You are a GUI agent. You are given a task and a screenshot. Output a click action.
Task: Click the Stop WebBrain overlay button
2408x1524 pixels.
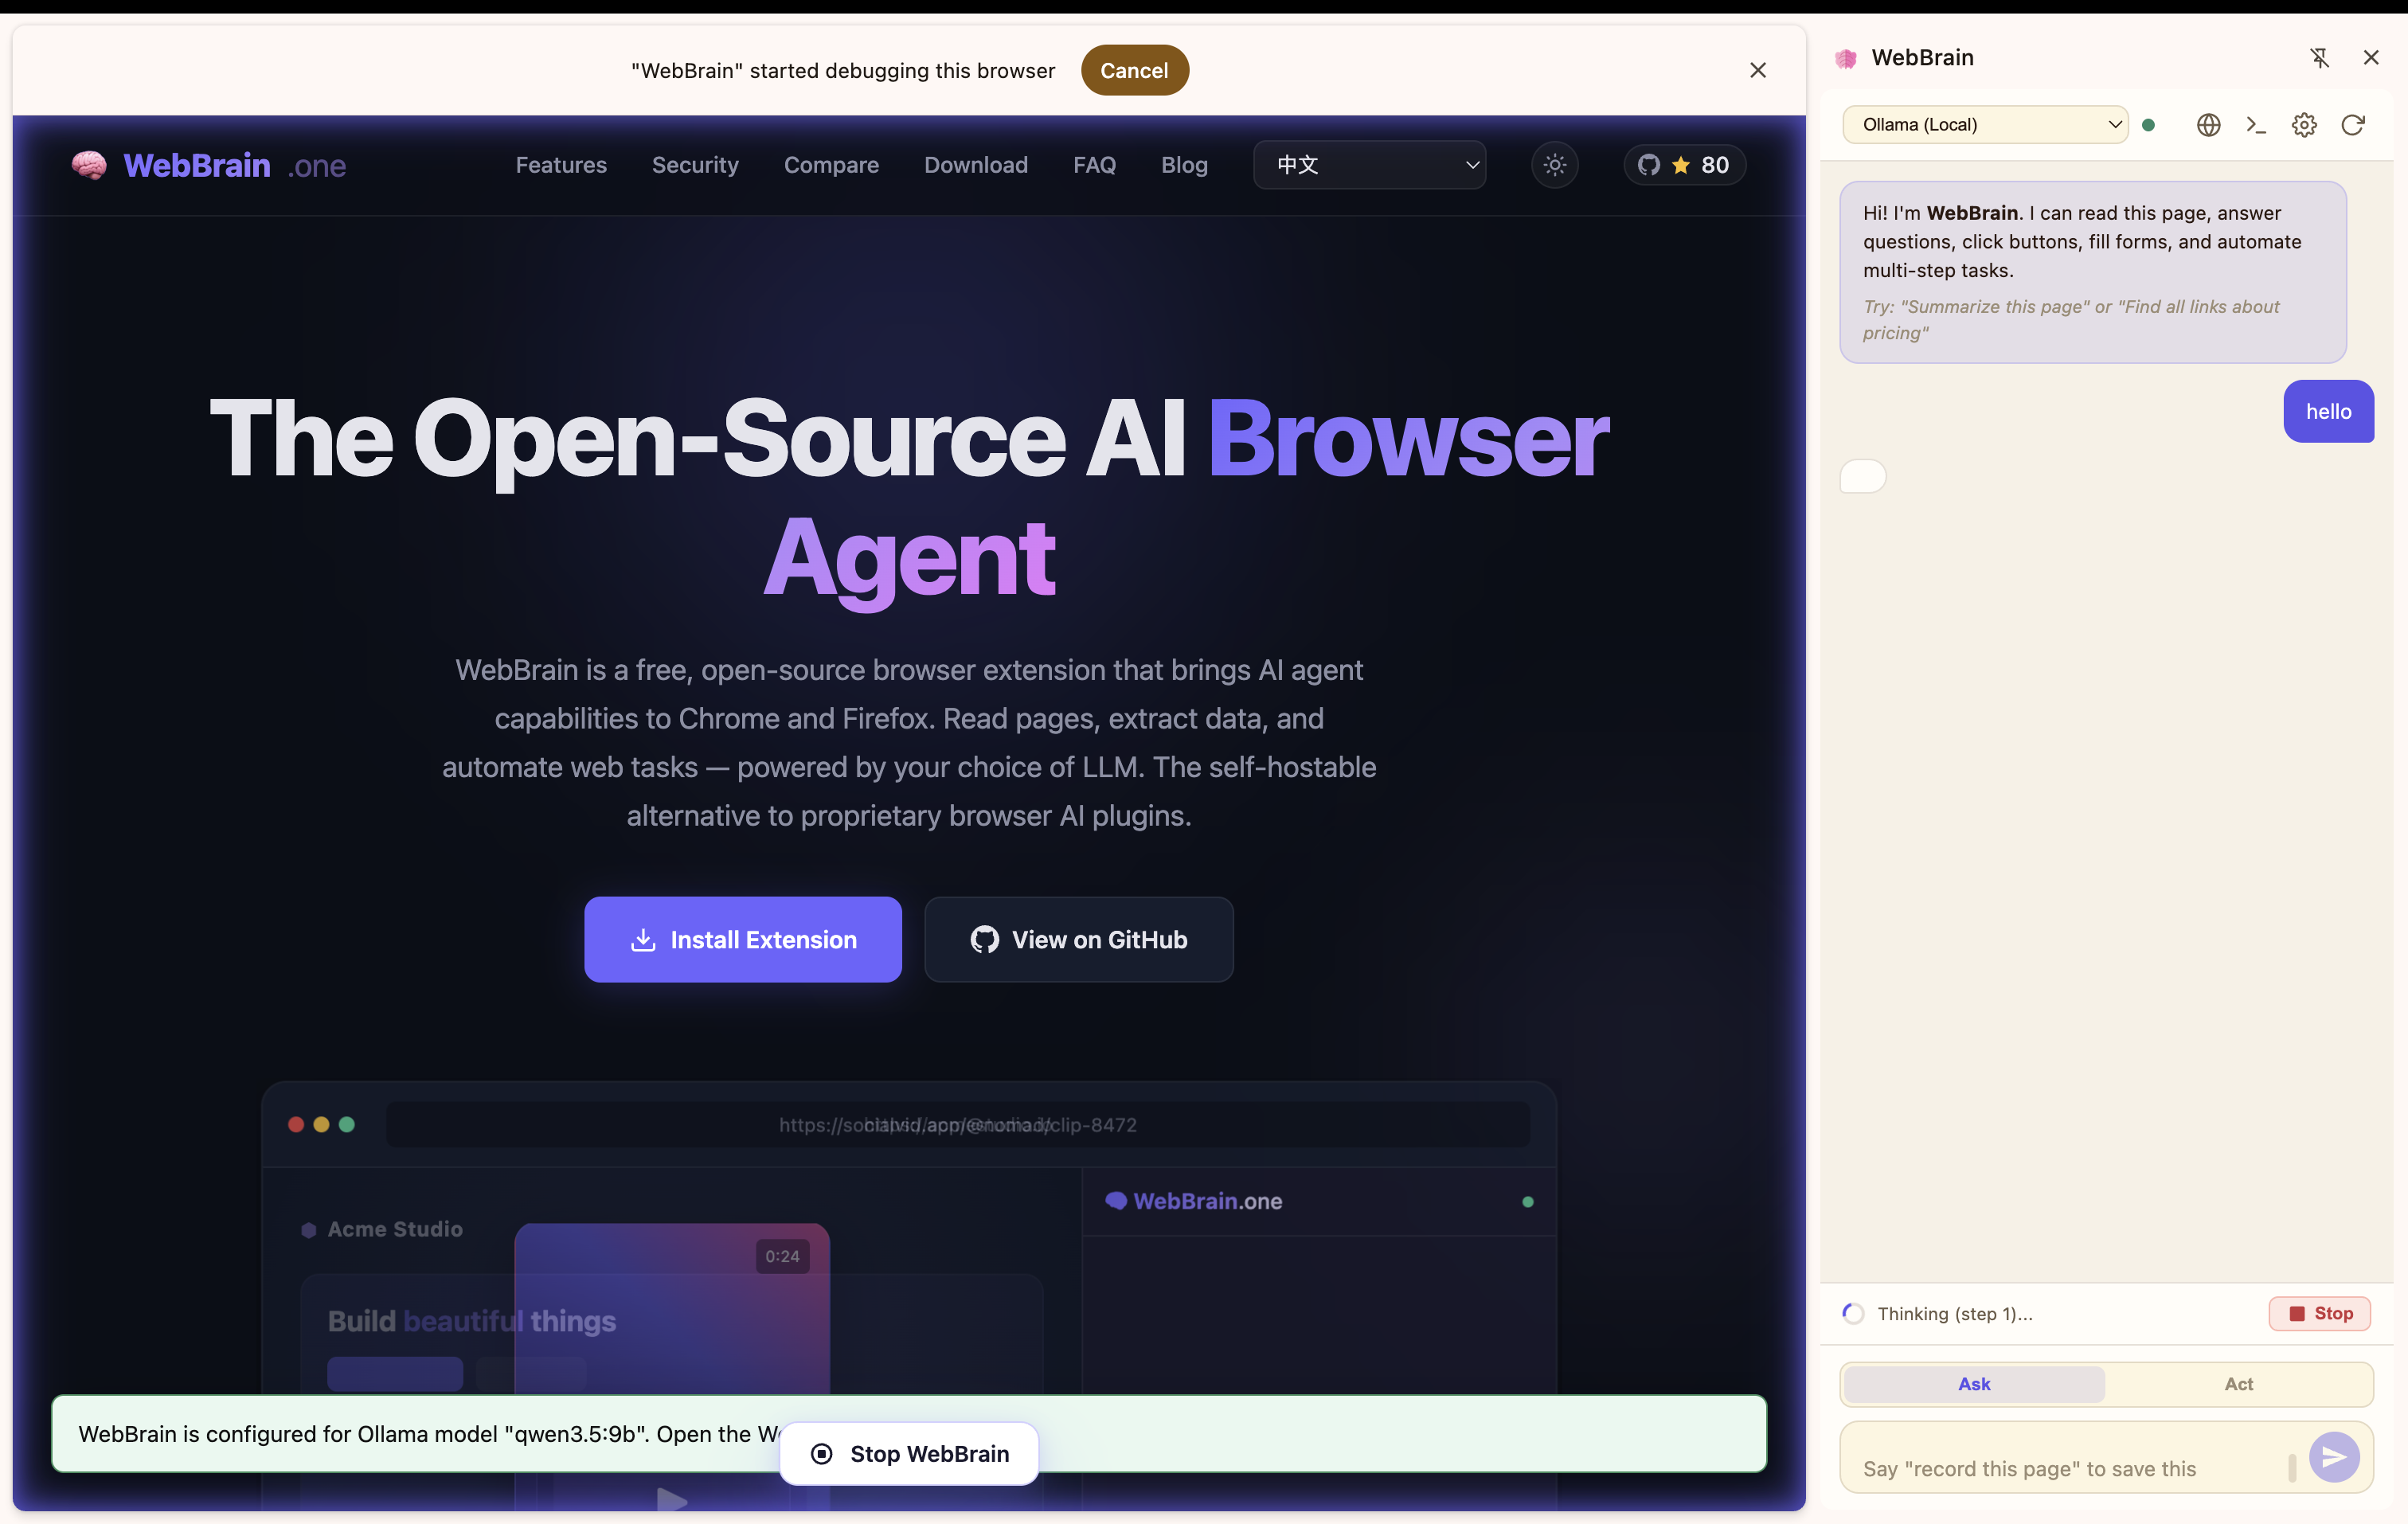click(x=909, y=1453)
